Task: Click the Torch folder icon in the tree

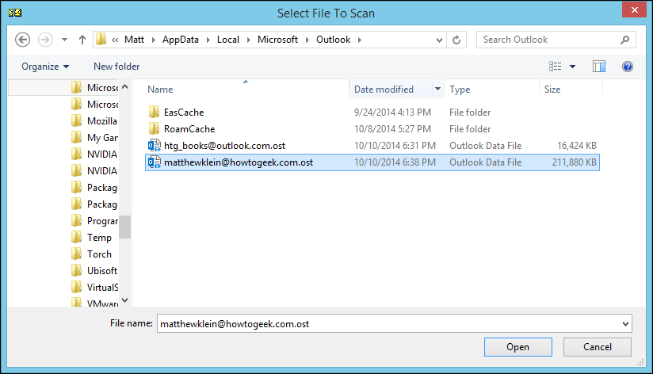Action: (76, 254)
